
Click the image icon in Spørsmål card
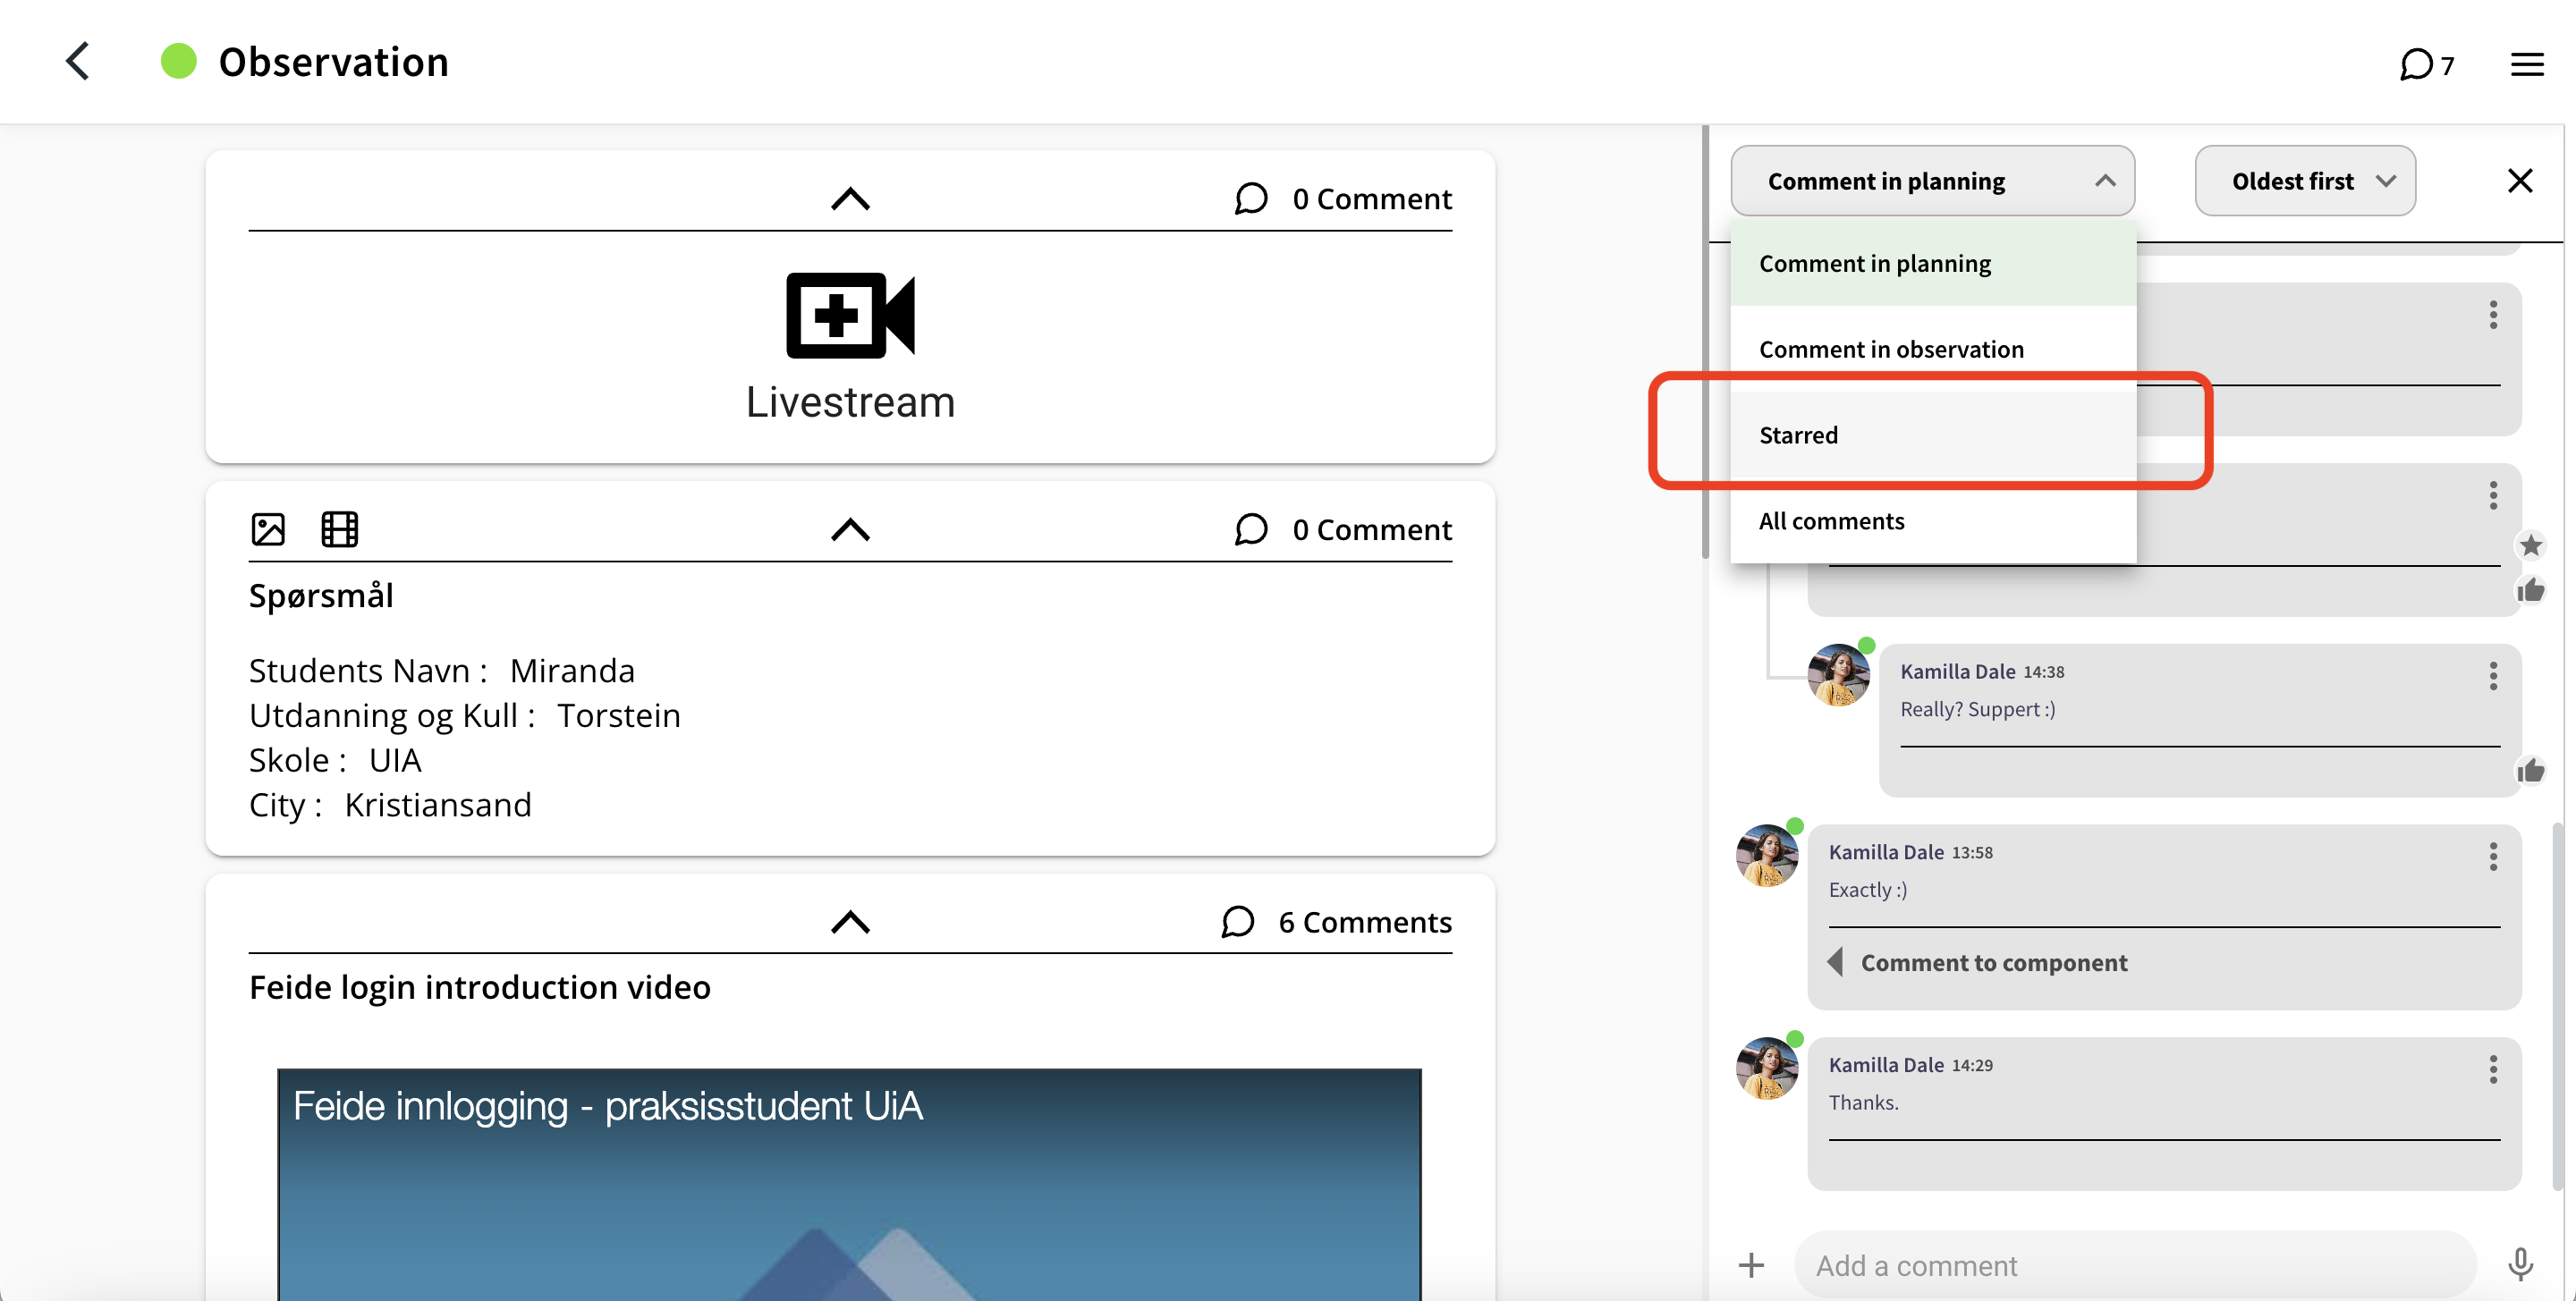pos(268,529)
